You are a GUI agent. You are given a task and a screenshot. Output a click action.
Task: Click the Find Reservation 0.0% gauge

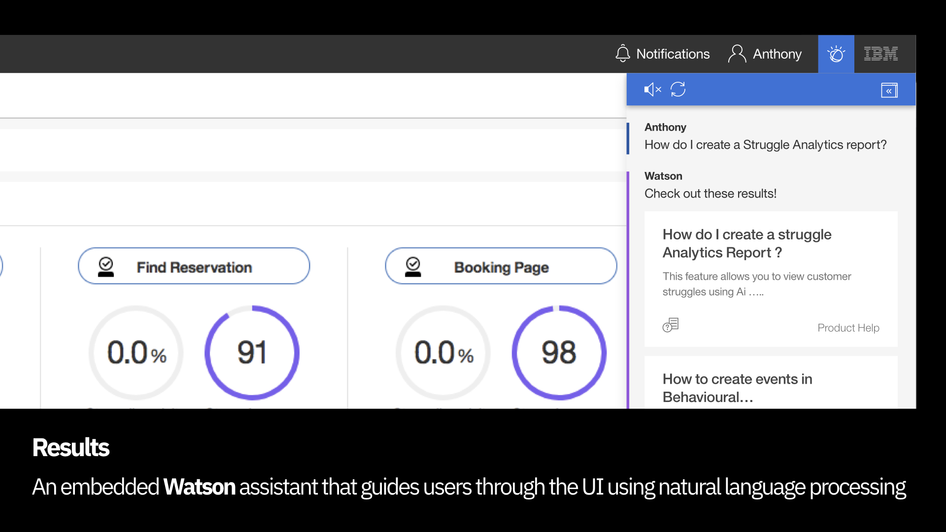tap(136, 353)
